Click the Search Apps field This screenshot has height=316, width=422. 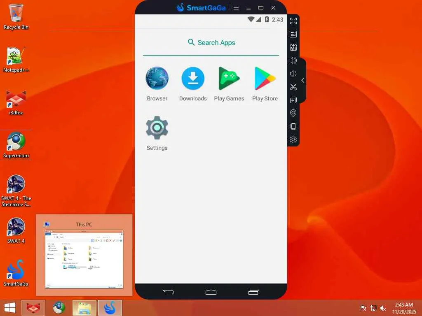[211, 43]
